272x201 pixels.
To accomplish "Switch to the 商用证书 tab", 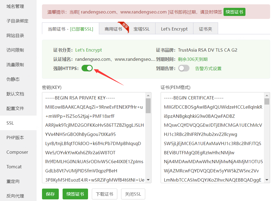I will click(x=113, y=29).
